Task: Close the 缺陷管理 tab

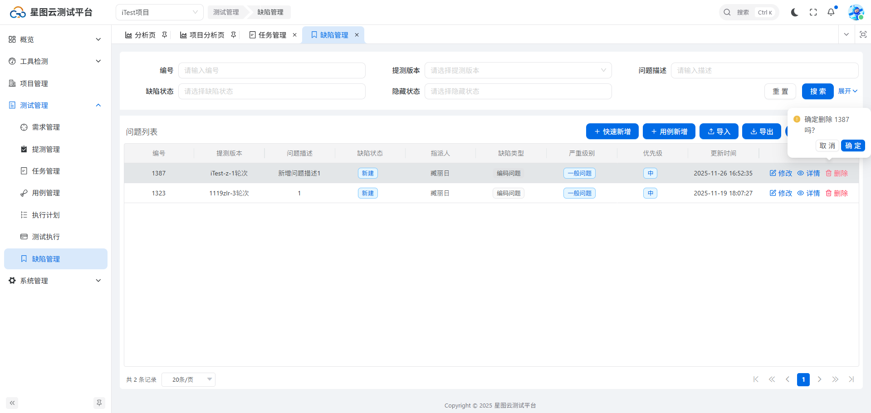Action: point(357,35)
